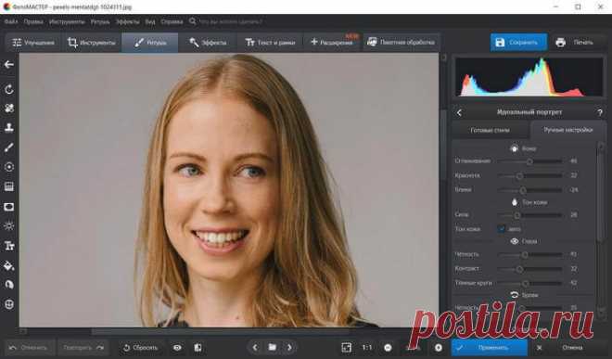The height and width of the screenshot is (359, 612).
Task: Select the gradient filter tool icon
Action: click(x=9, y=186)
